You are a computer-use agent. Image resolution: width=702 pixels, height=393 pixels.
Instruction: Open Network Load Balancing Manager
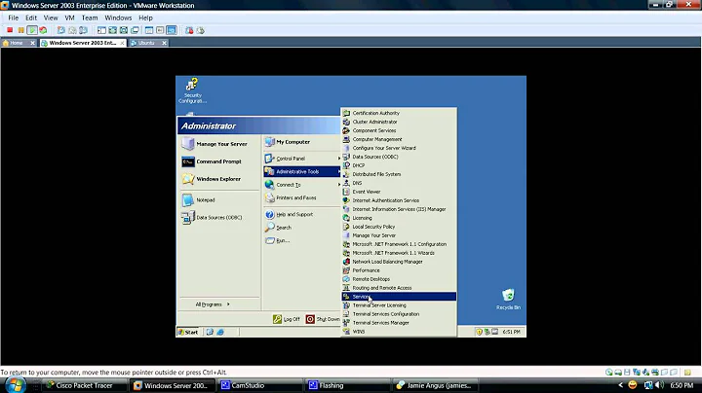point(399,262)
